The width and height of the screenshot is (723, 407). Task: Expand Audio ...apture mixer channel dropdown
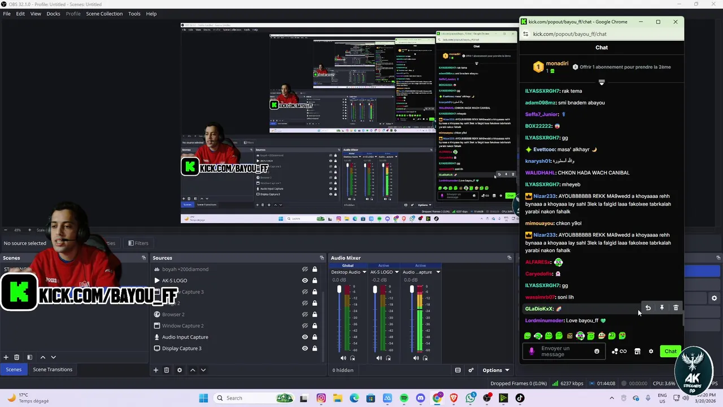point(438,272)
